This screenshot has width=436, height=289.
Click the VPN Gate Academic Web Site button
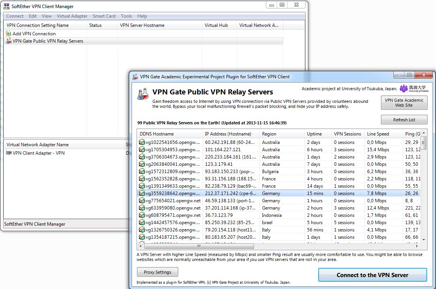(404, 102)
